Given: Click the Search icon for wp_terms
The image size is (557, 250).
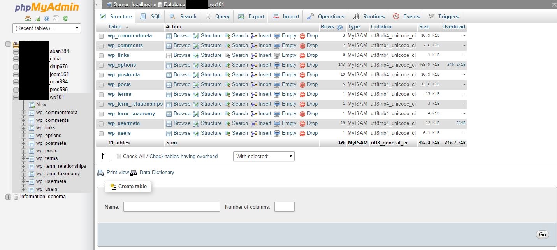Looking at the screenshot, I should coord(227,94).
